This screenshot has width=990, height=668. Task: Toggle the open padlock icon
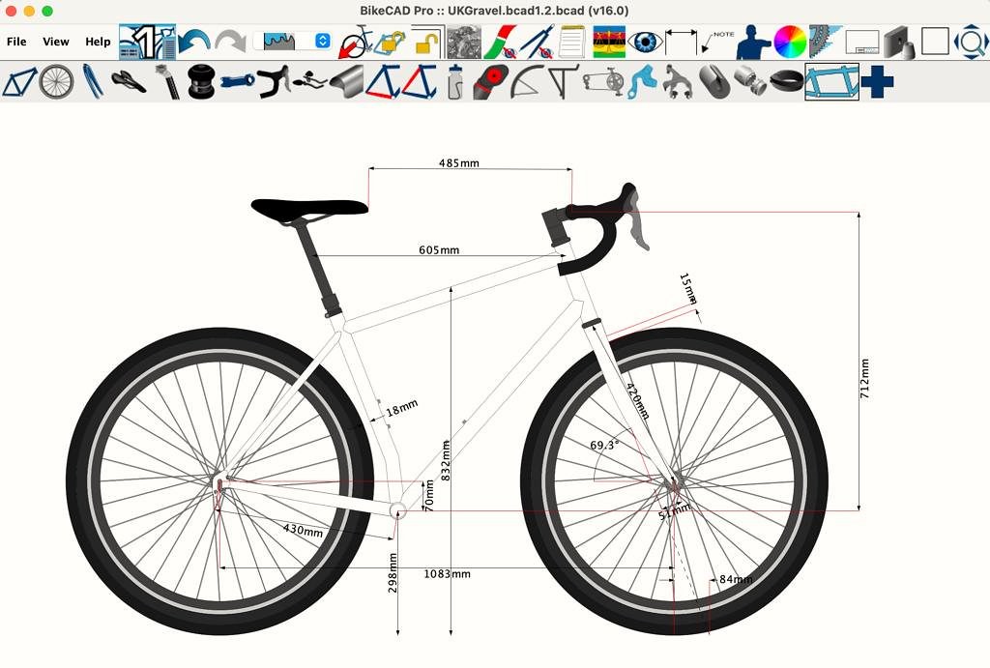[x=425, y=43]
